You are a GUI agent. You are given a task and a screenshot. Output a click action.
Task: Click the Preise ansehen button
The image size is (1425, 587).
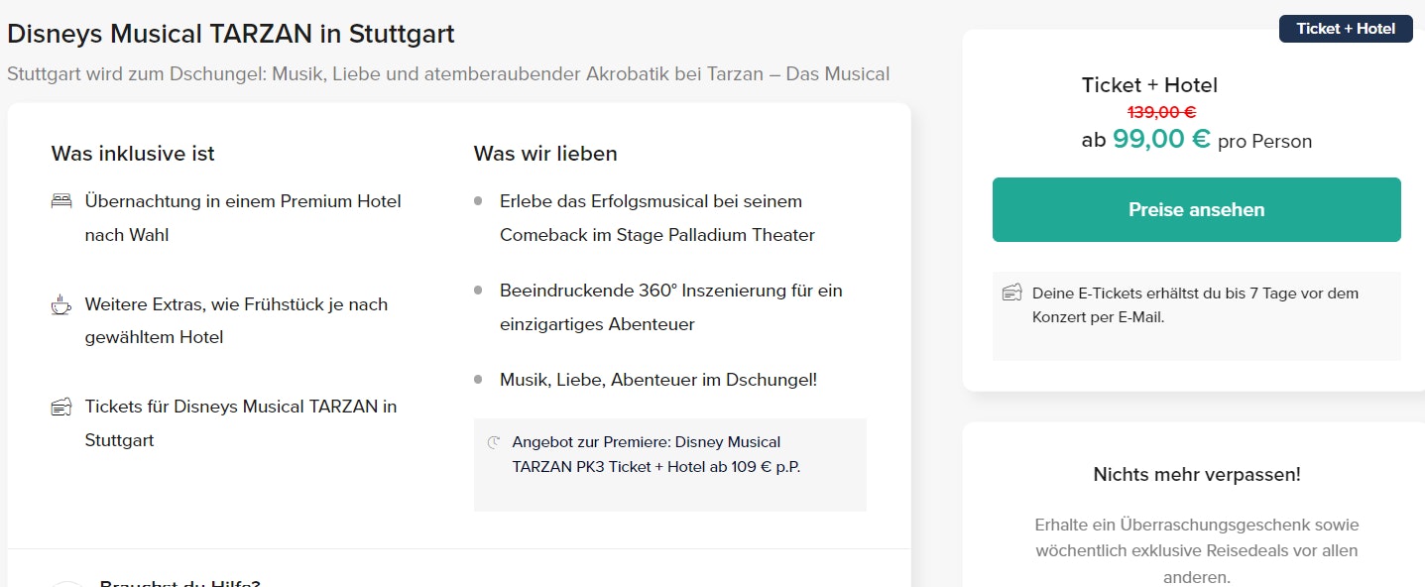point(1196,209)
